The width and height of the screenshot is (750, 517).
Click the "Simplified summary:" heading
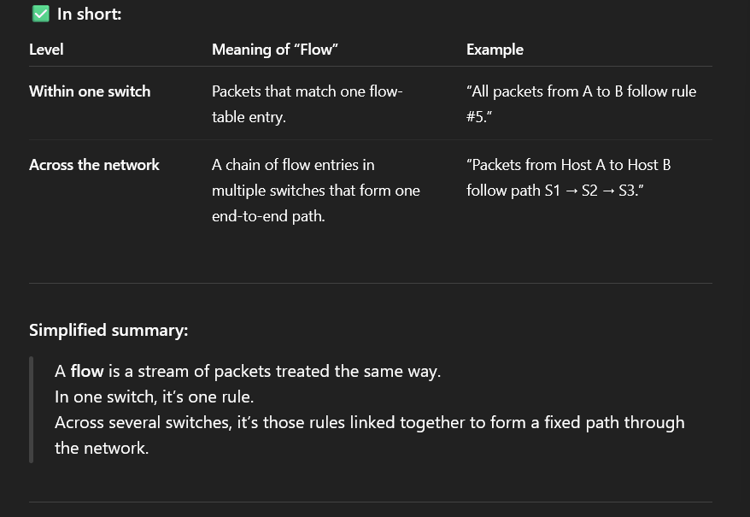coord(108,331)
